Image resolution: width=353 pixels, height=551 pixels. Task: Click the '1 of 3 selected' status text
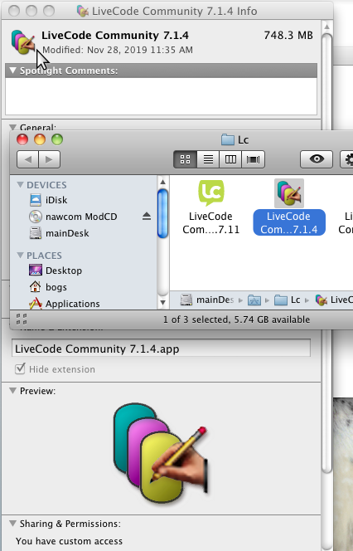pos(236,319)
